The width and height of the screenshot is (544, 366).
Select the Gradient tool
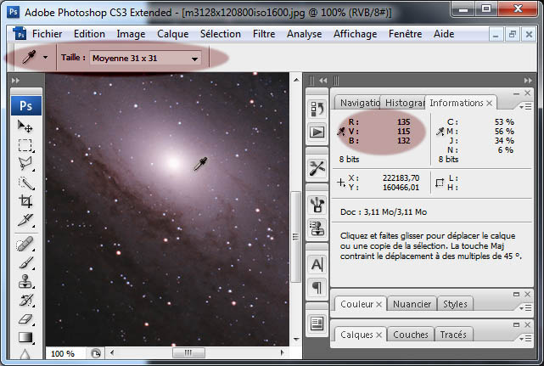(x=25, y=337)
